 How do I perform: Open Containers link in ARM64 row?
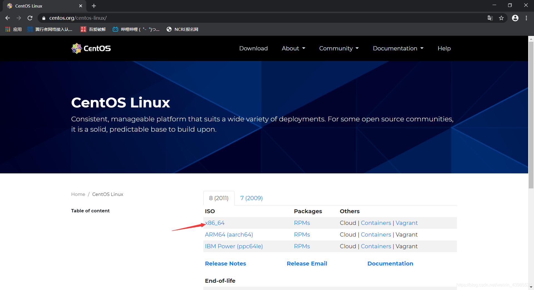click(x=376, y=235)
